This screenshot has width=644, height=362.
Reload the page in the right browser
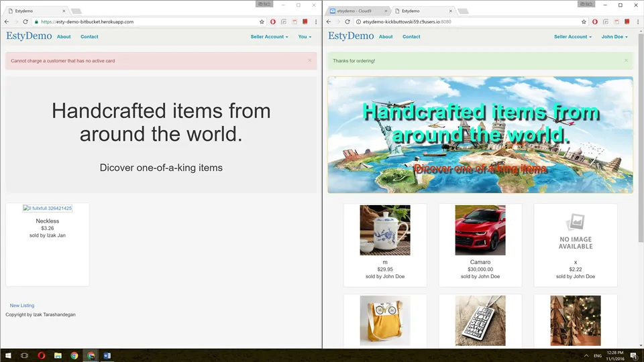coord(347,21)
